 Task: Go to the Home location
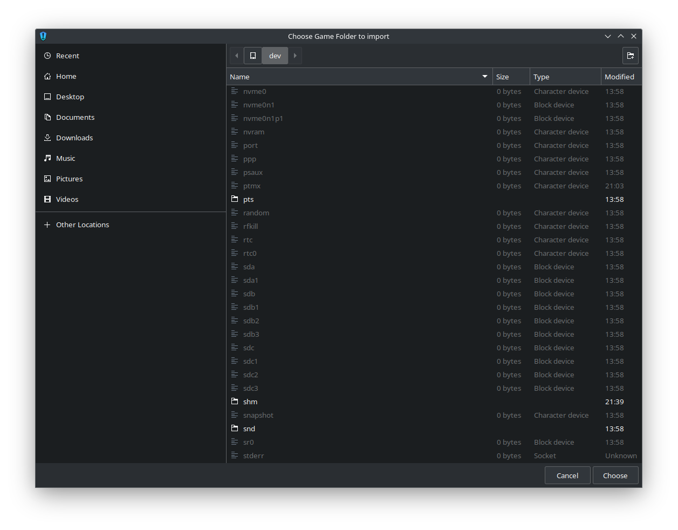(66, 76)
